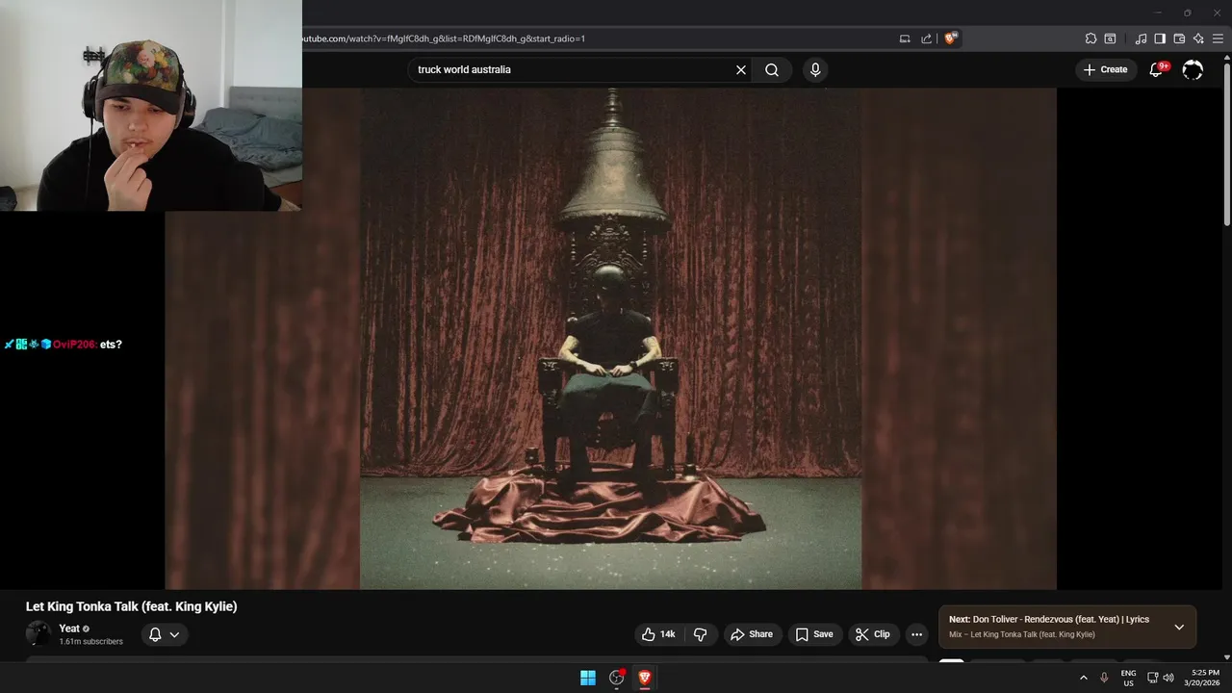Click the share page icon in address bar
The height and width of the screenshot is (693, 1232).
coord(926,38)
